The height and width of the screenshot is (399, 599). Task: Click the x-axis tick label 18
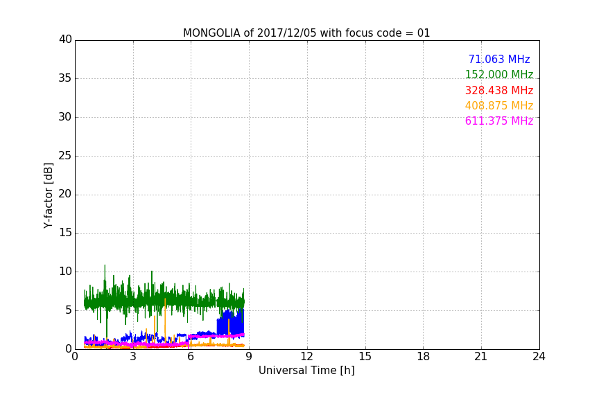(x=424, y=357)
